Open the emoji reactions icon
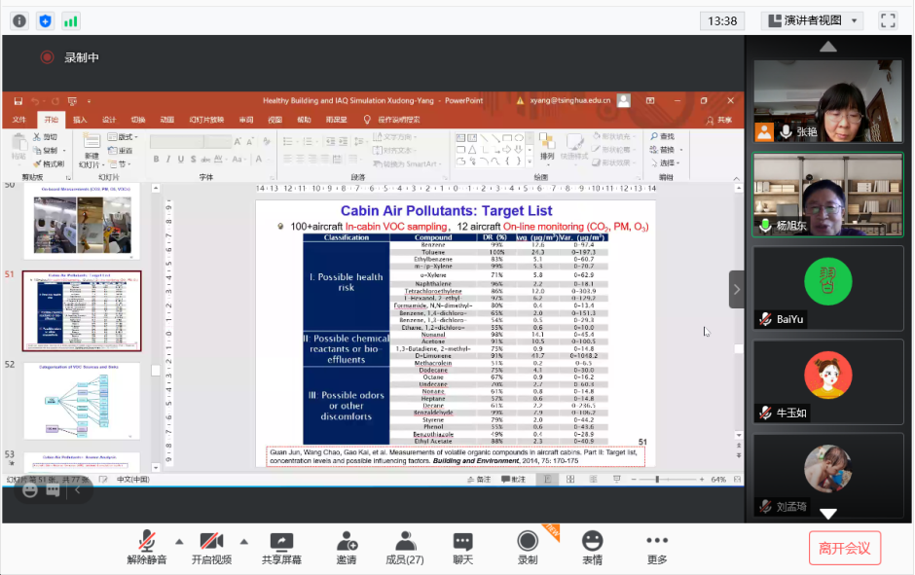 (x=592, y=543)
